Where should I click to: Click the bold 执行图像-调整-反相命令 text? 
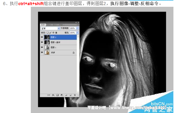134,4
